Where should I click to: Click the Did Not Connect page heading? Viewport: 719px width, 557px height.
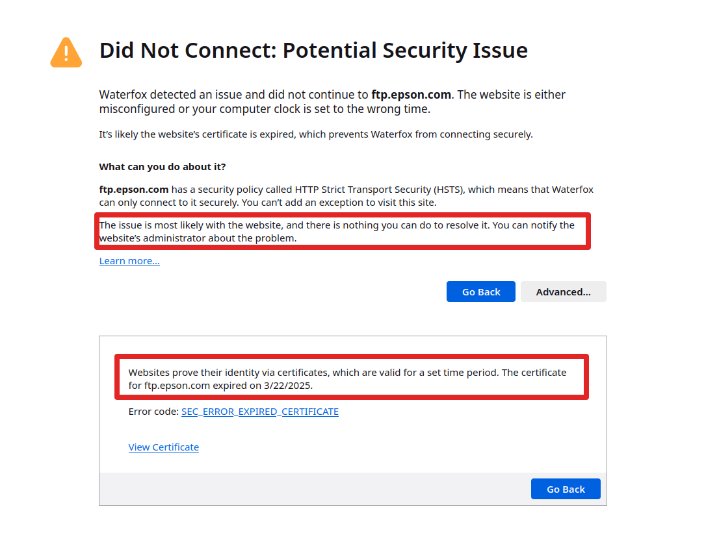click(x=313, y=51)
